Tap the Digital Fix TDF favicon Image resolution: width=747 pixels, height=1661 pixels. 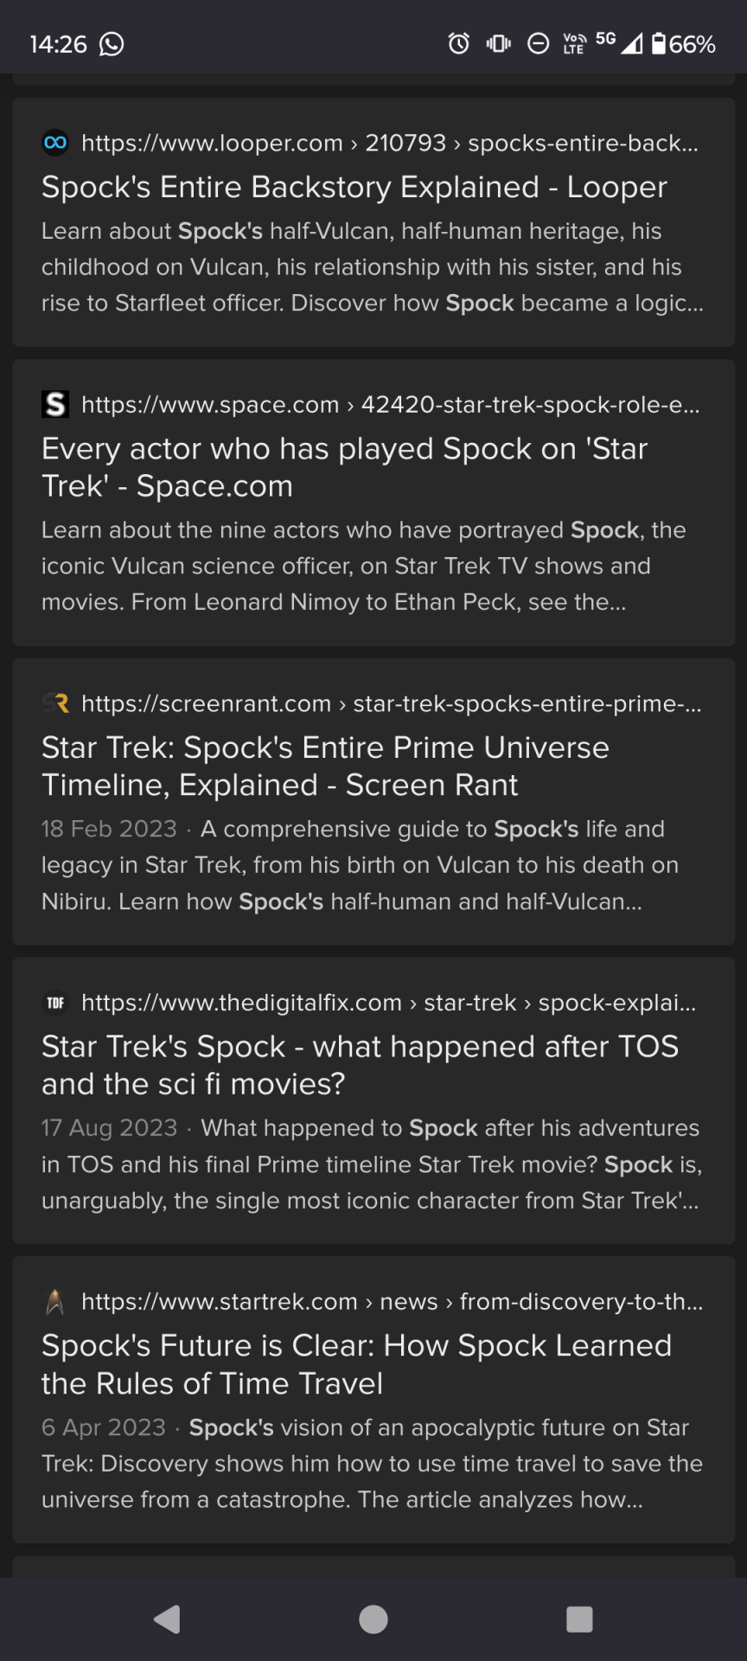[55, 1003]
